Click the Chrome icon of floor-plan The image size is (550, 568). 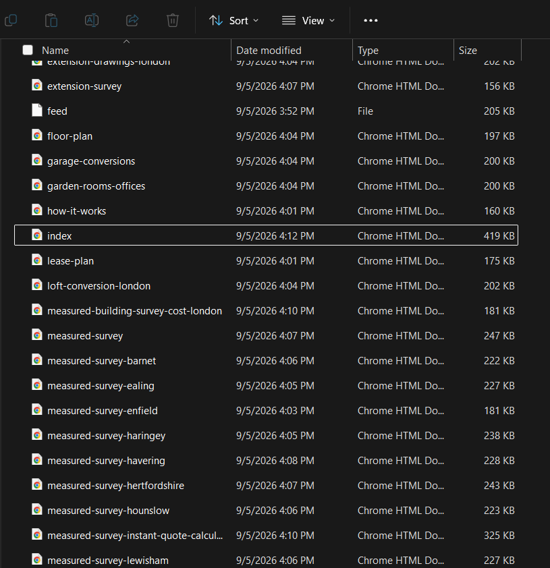click(36, 135)
